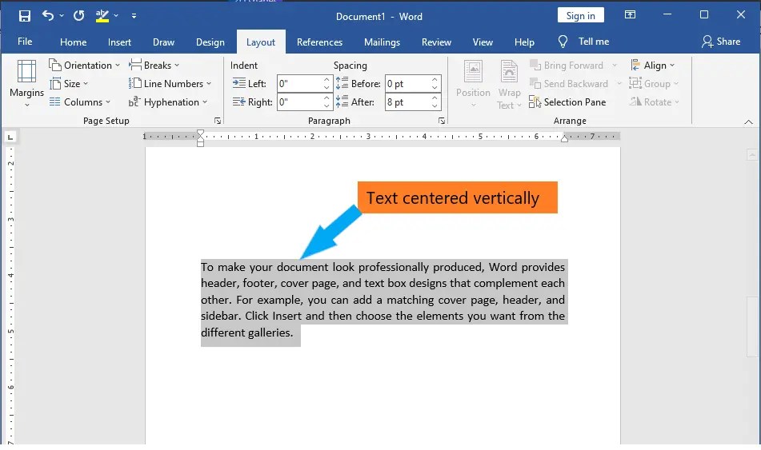Switch to the Insert tab
The width and height of the screenshot is (761, 450).
point(119,42)
